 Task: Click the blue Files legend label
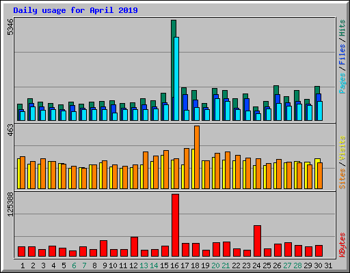[x=342, y=55]
